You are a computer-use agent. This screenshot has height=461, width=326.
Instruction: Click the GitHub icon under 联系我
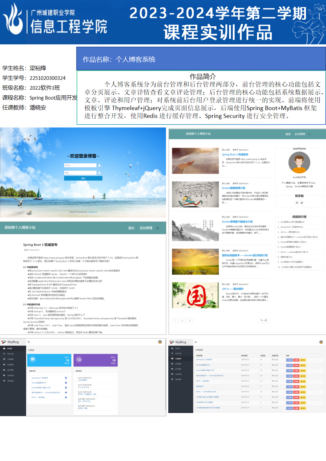click(x=297, y=203)
